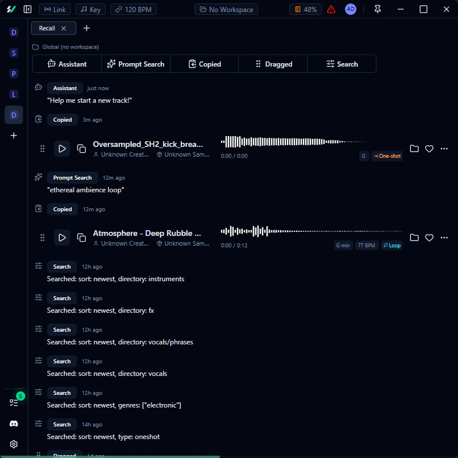This screenshot has width=458, height=458.
Task: Click the G key tag on kick sample
Action: tap(364, 156)
